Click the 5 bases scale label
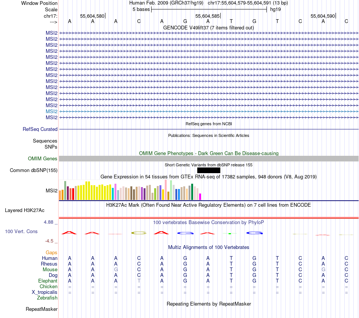The width and height of the screenshot is (359, 318). (141, 9)
